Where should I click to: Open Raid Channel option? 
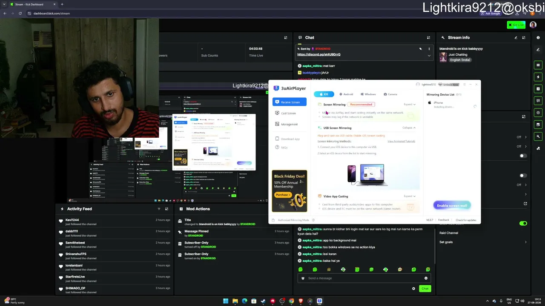click(x=449, y=233)
